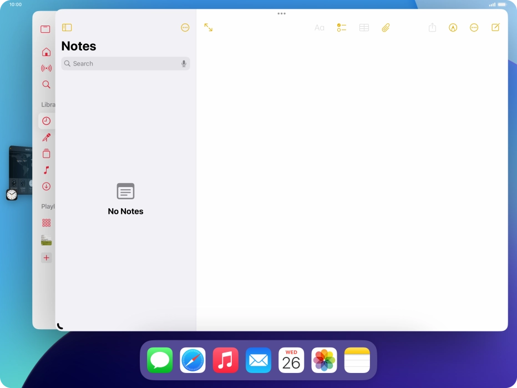Add a new playlist with the plus button
Image resolution: width=517 pixels, height=388 pixels.
[x=47, y=258]
